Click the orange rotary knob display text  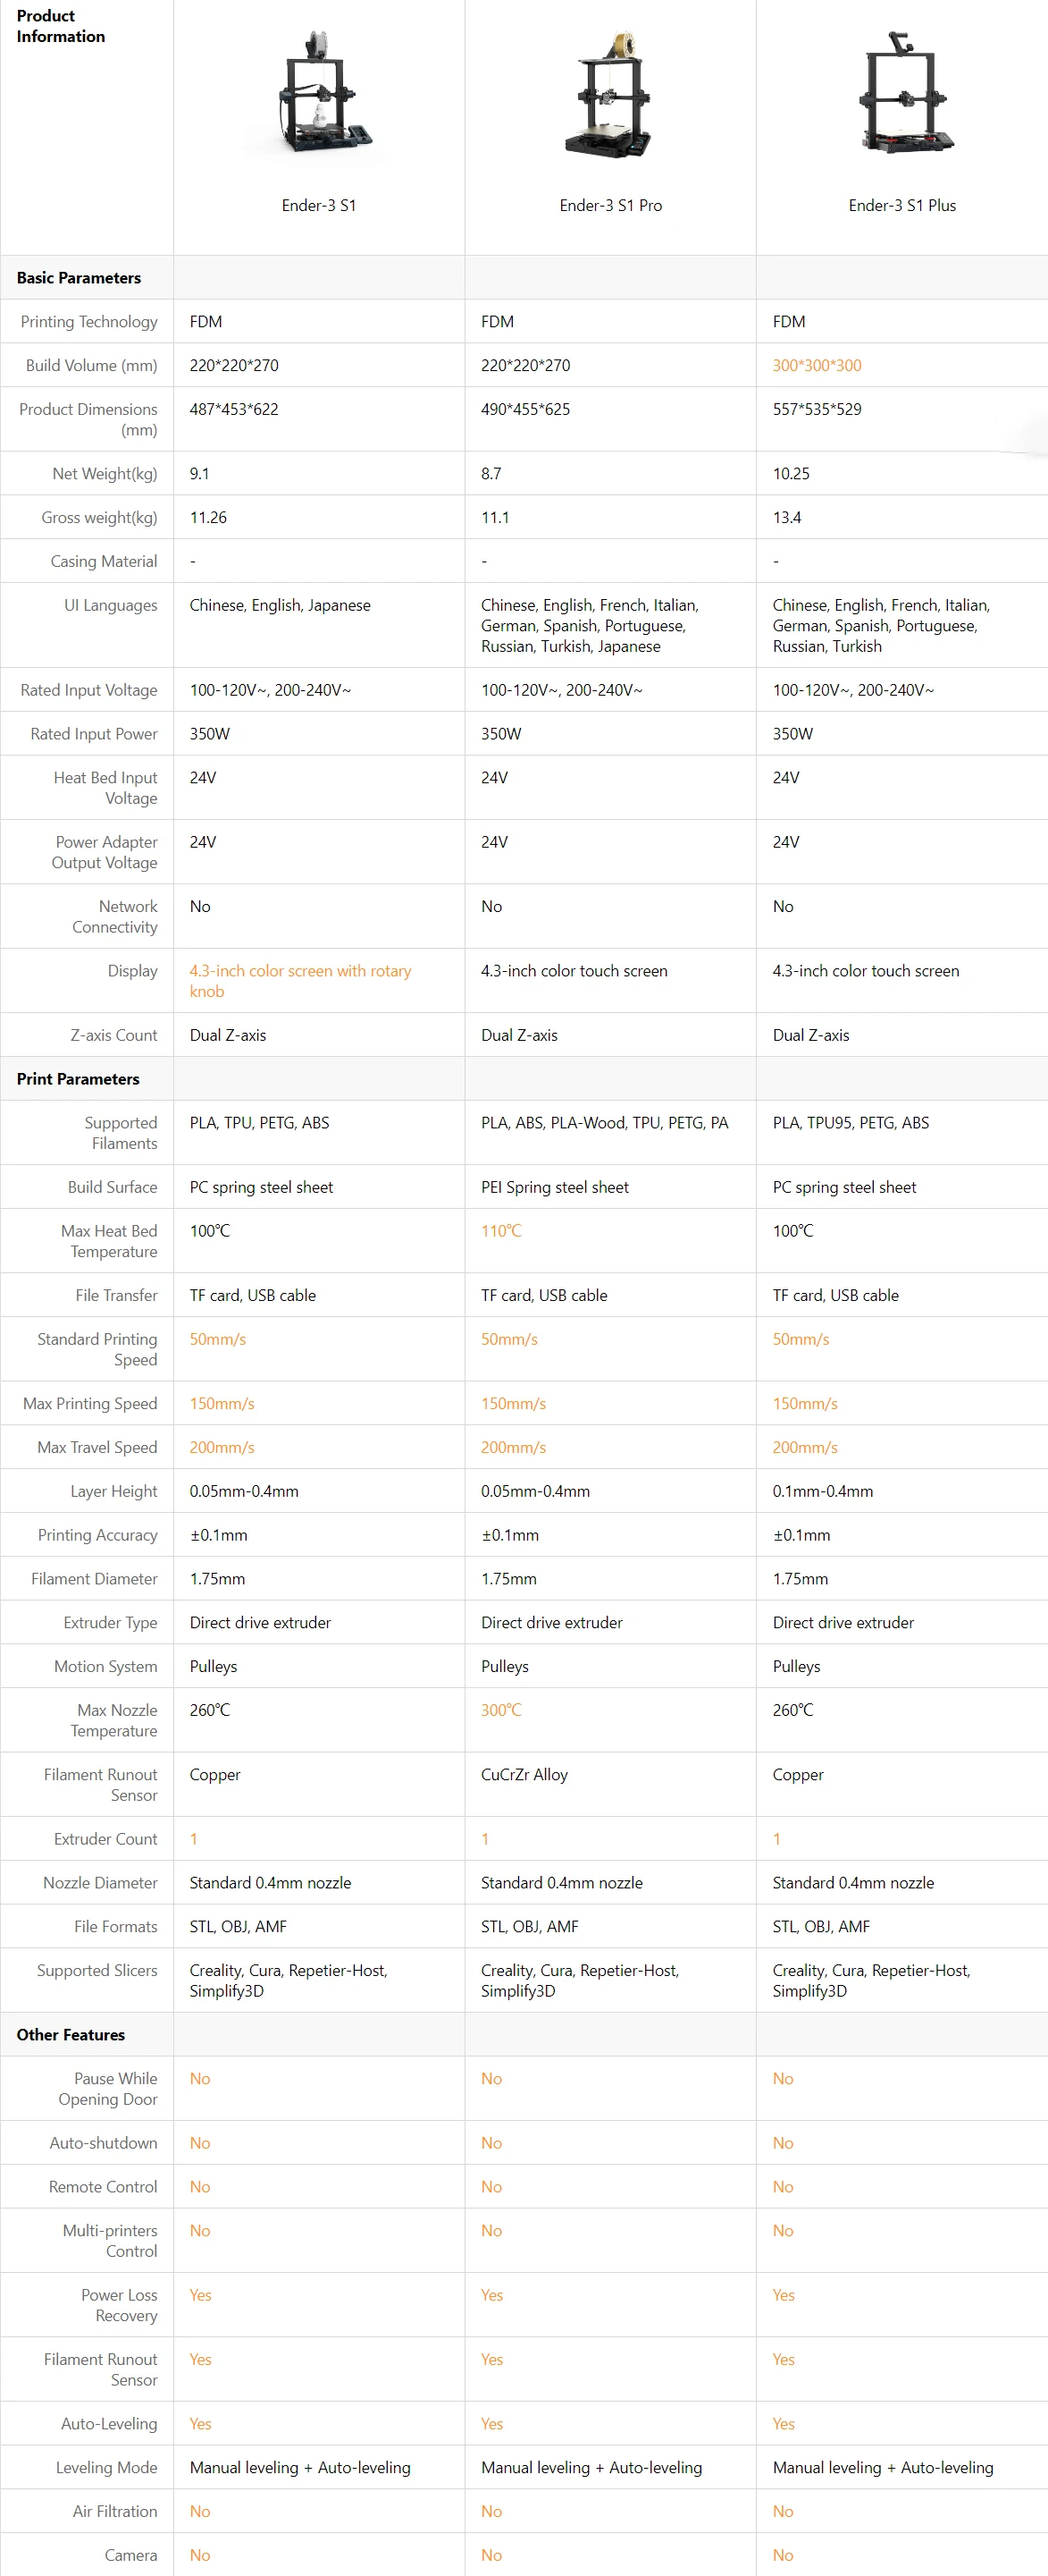(299, 981)
